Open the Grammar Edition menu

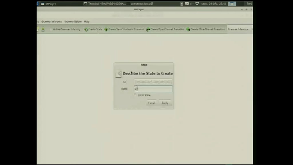tap(73, 22)
